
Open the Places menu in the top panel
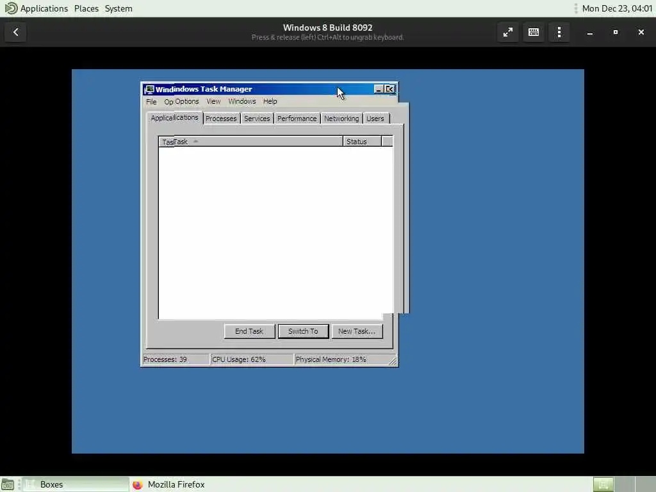[86, 8]
